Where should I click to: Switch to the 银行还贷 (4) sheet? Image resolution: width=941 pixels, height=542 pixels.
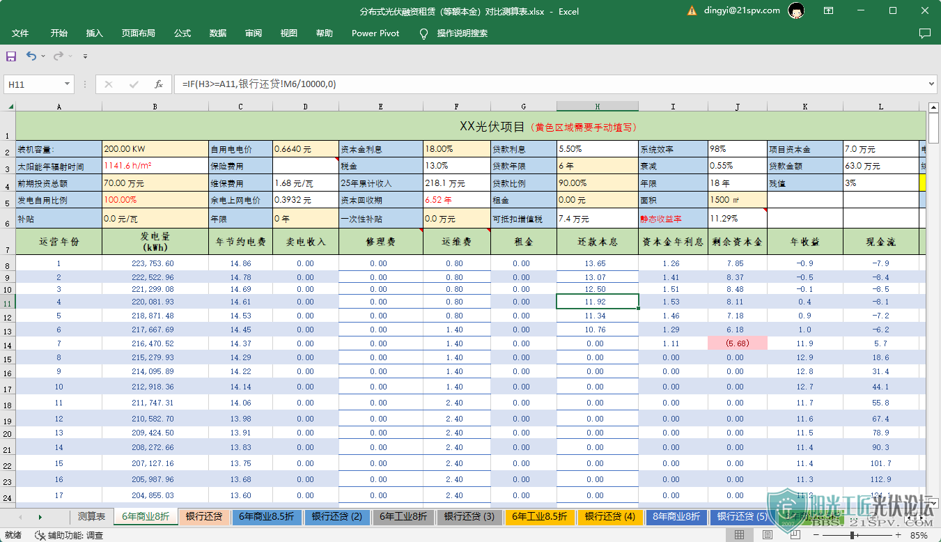pyautogui.click(x=610, y=517)
